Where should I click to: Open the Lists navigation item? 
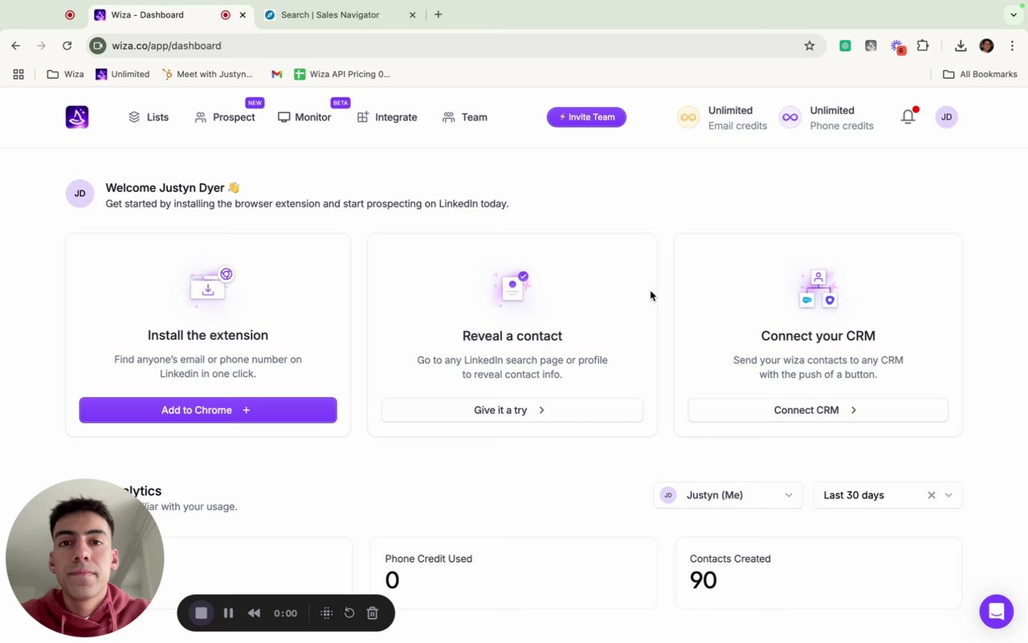click(x=149, y=117)
